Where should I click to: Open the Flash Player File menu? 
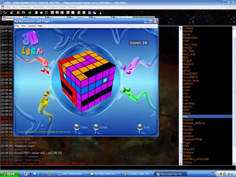coord(17,26)
